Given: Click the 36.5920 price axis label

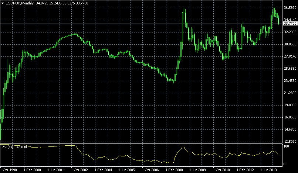Looking at the screenshot, I should pyautogui.click(x=290, y=8).
